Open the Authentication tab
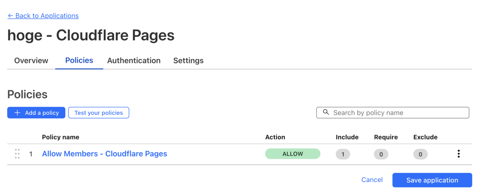 pos(134,61)
